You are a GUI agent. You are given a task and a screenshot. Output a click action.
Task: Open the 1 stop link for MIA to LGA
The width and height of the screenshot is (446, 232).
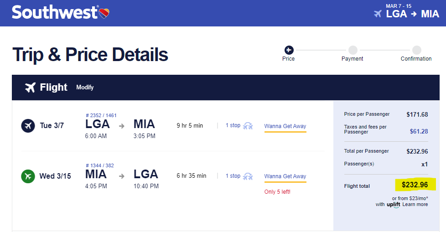pyautogui.click(x=233, y=176)
